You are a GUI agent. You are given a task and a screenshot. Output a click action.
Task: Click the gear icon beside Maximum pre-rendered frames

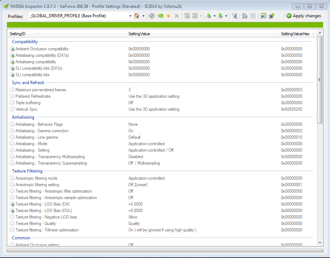[12, 90]
